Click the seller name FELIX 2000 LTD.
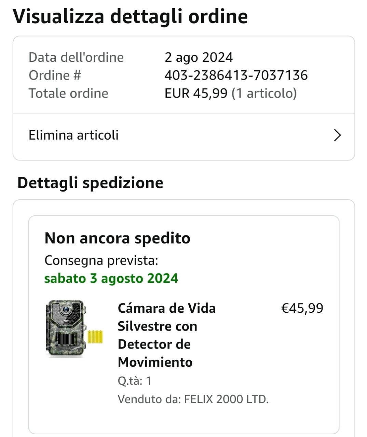 pos(226,399)
